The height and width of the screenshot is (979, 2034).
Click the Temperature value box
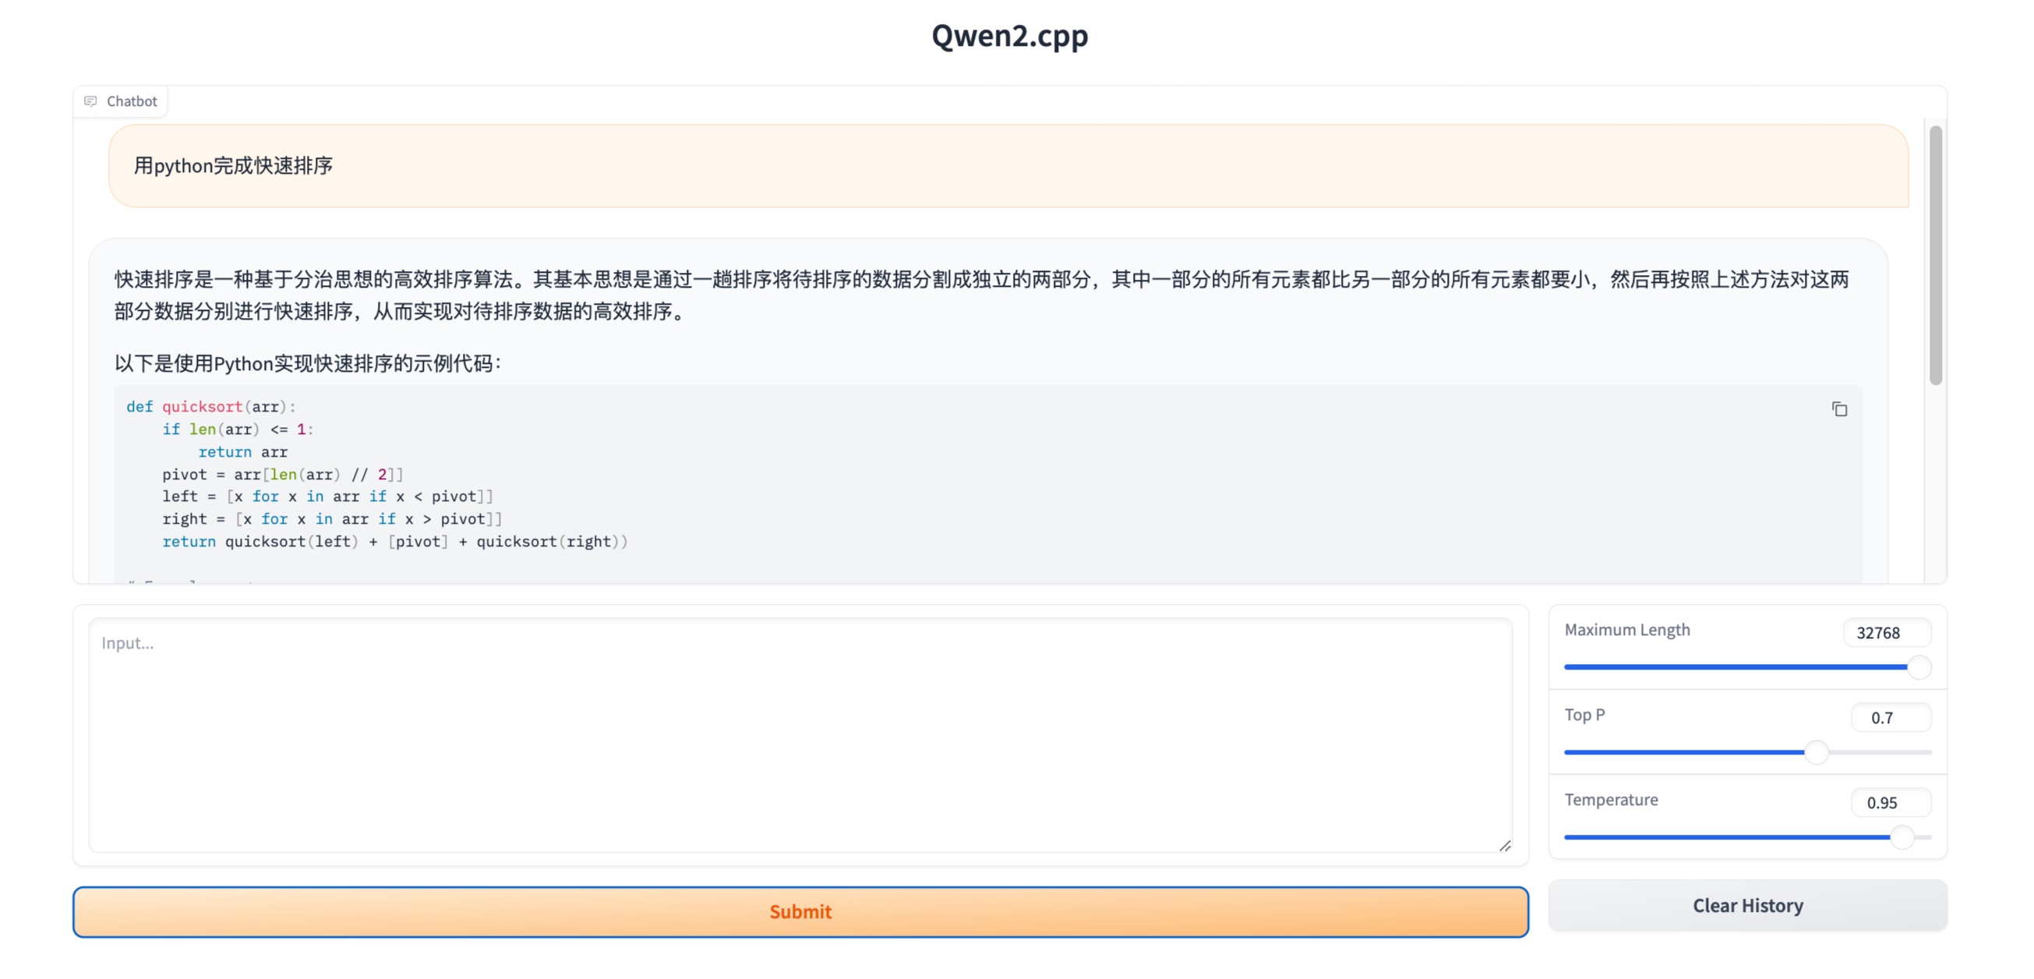[1890, 802]
